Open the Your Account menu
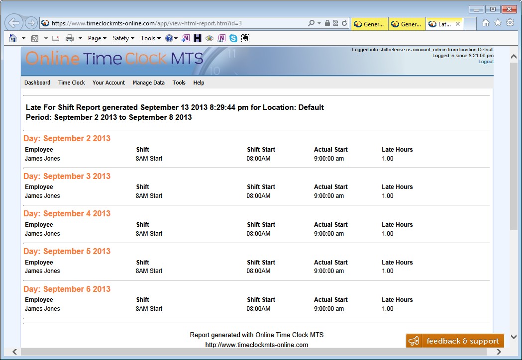This screenshot has height=360, width=522. pyautogui.click(x=108, y=83)
